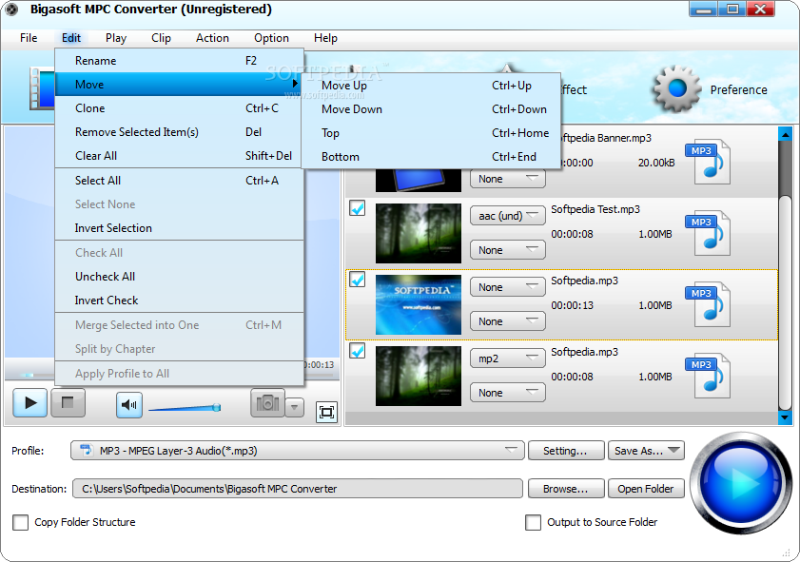Image resolution: width=800 pixels, height=562 pixels.
Task: Open the mp2 audio track dropdown
Action: 508,359
